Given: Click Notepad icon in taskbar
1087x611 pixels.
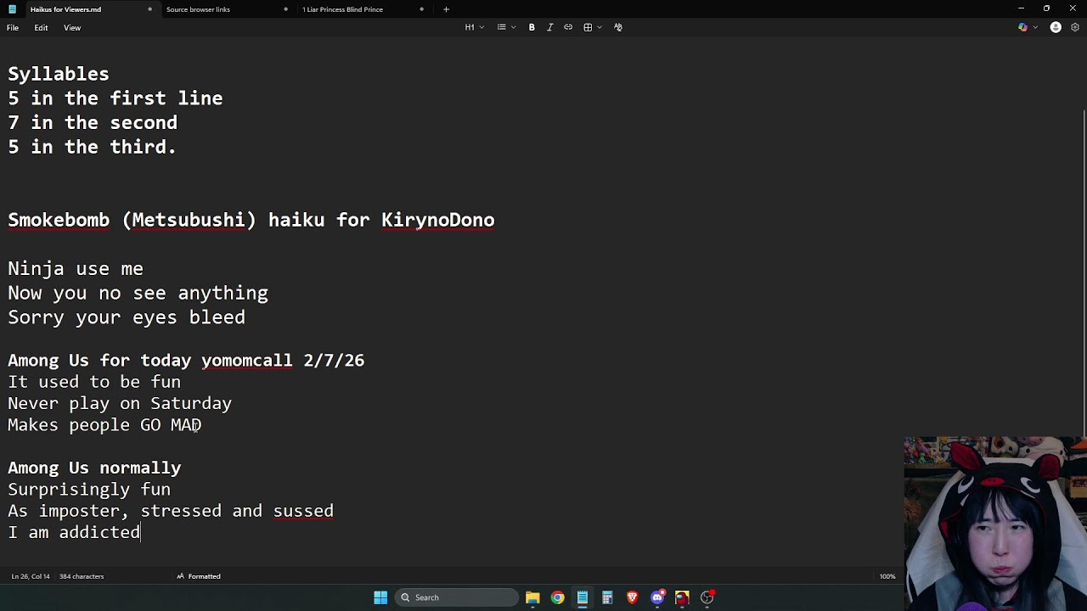Looking at the screenshot, I should (583, 597).
